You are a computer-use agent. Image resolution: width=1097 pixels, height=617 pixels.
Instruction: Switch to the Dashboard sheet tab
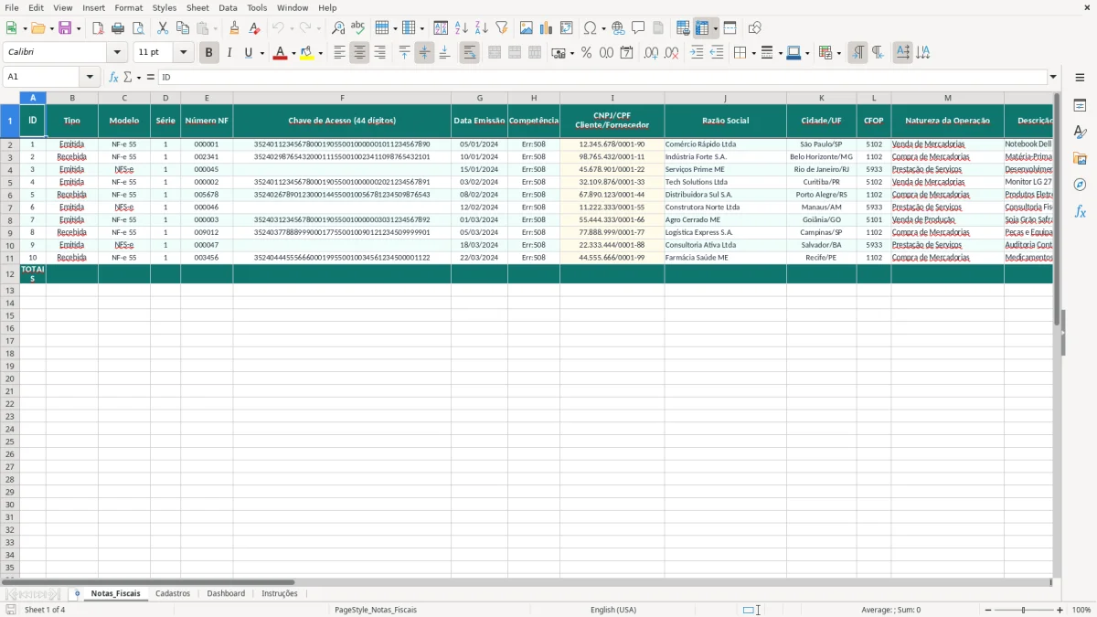click(226, 593)
